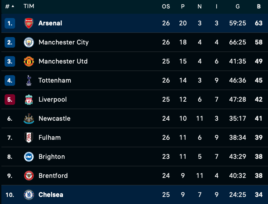Open the Chelsea team name link
The width and height of the screenshot is (268, 204).
(51, 195)
